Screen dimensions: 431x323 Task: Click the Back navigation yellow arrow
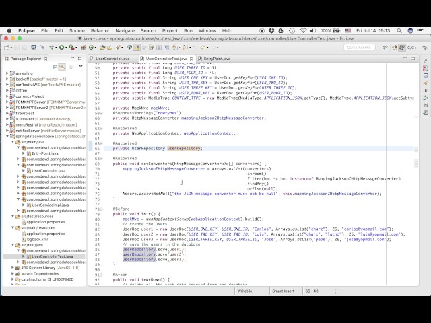pos(203,48)
